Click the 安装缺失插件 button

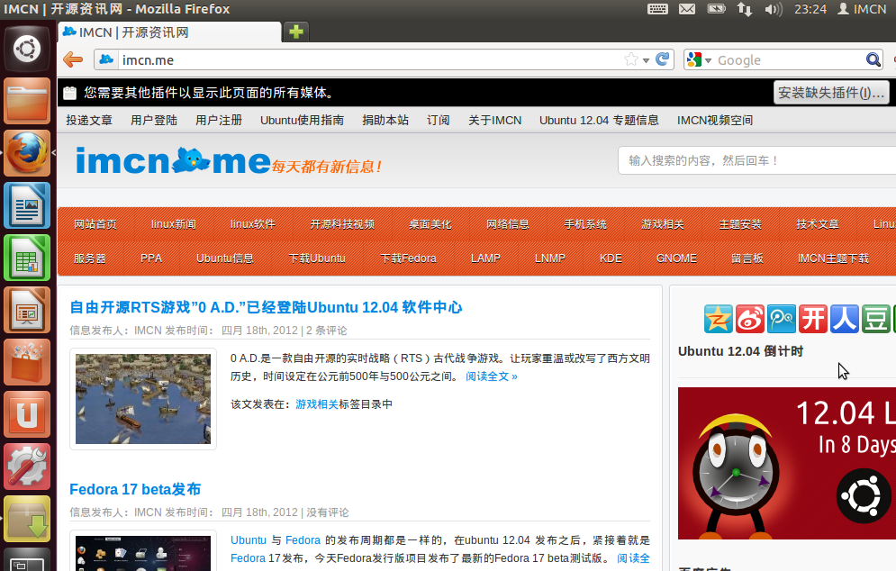click(830, 93)
